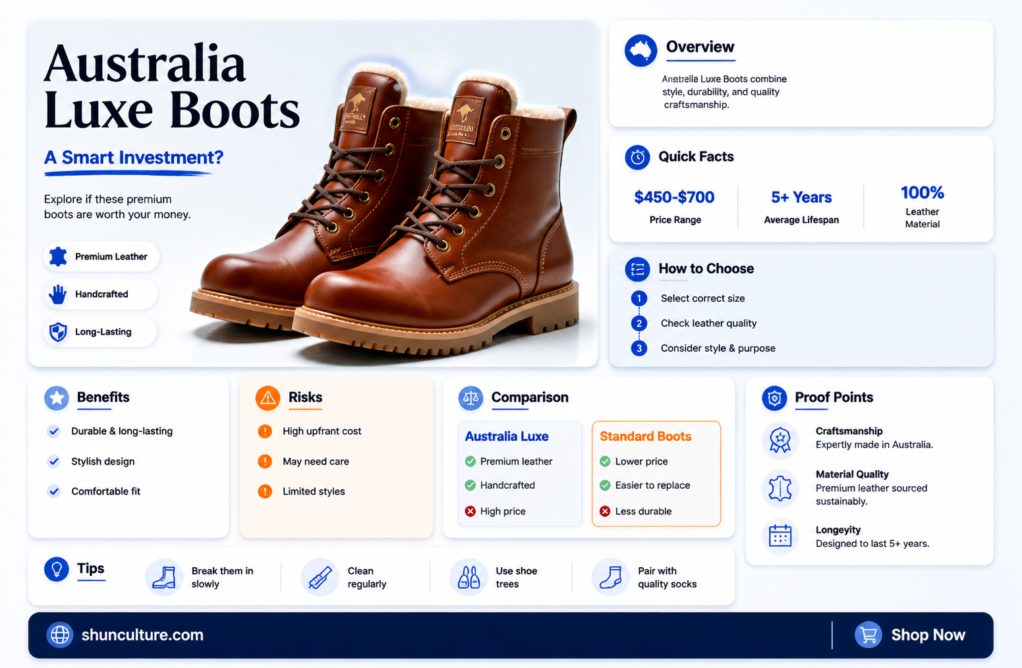Click the A Smart Investment? subtitle

[x=134, y=158]
